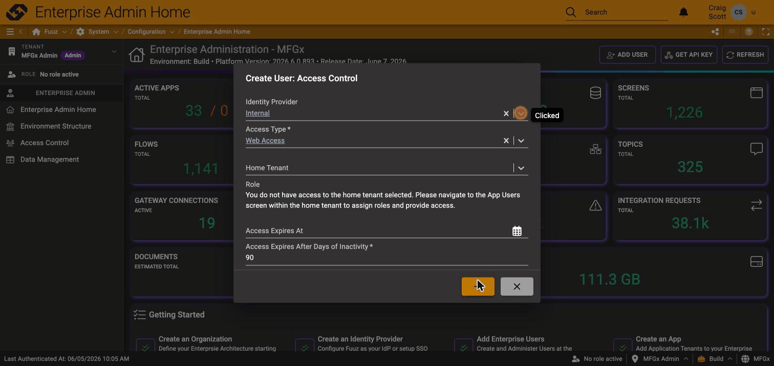Clear the Access Type selection

[506, 141]
